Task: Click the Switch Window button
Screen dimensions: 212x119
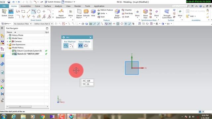Action: click(x=53, y=2)
